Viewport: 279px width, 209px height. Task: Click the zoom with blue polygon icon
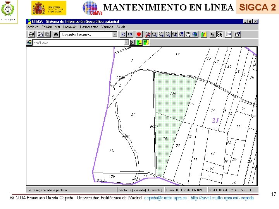pos(181,34)
